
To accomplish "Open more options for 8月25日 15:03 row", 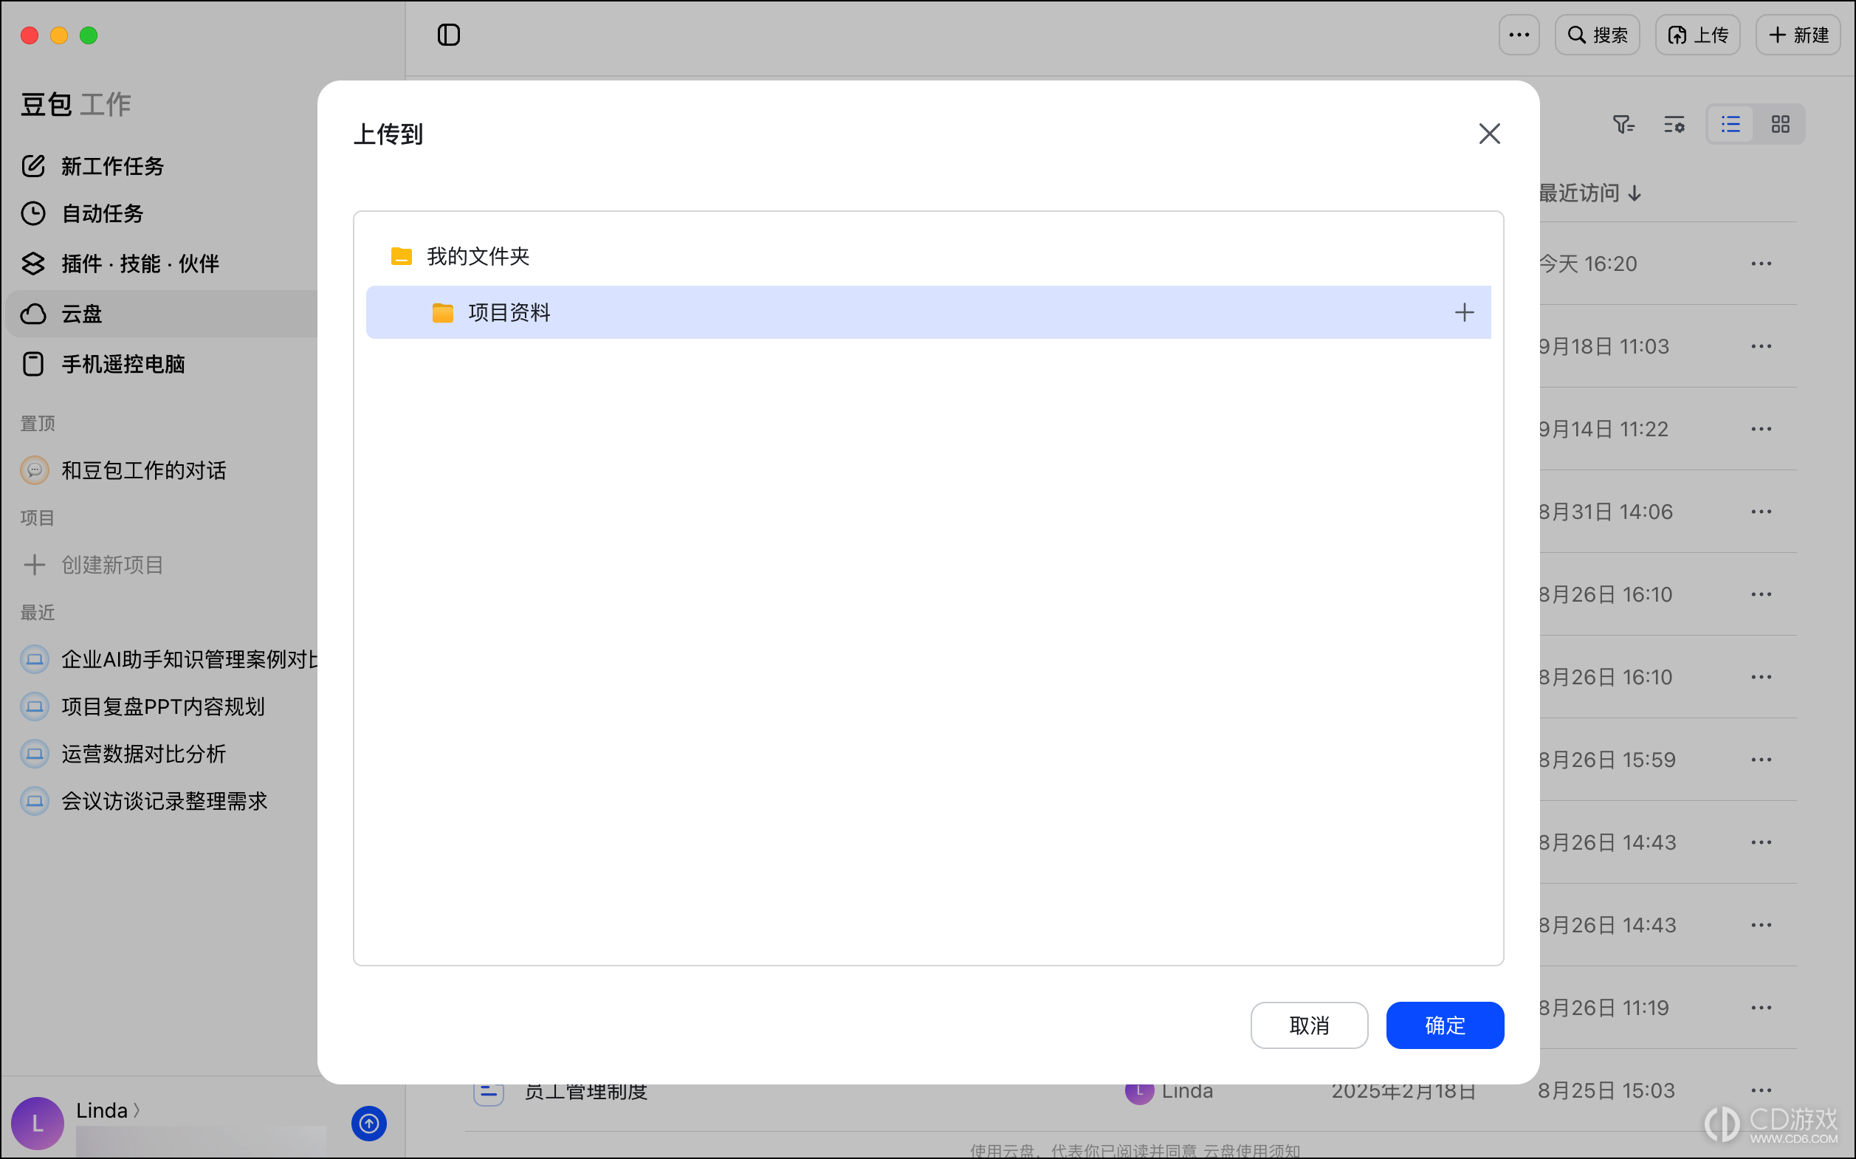I will [x=1761, y=1091].
